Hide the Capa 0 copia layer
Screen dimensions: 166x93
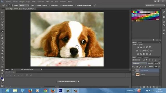point(133,71)
